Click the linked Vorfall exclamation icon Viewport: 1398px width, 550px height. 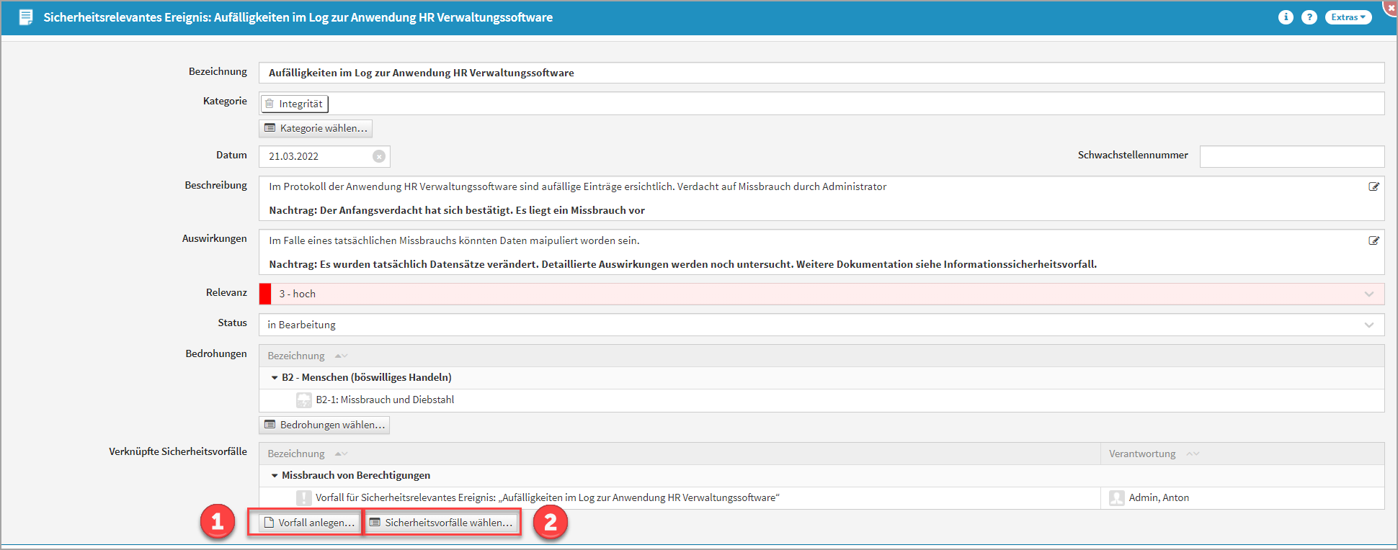coord(304,498)
